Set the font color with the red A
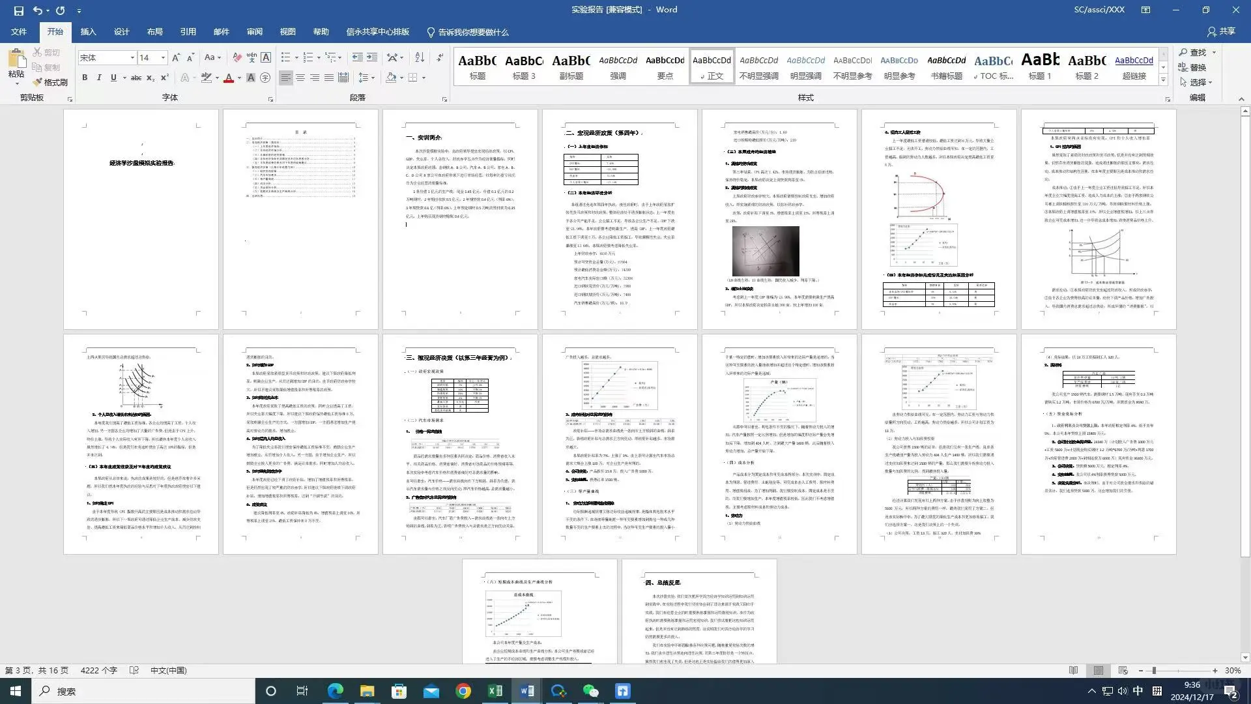Viewport: 1251px width, 704px height. pyautogui.click(x=228, y=78)
